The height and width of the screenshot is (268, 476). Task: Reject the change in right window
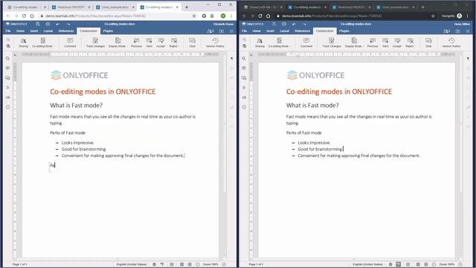tap(410, 42)
